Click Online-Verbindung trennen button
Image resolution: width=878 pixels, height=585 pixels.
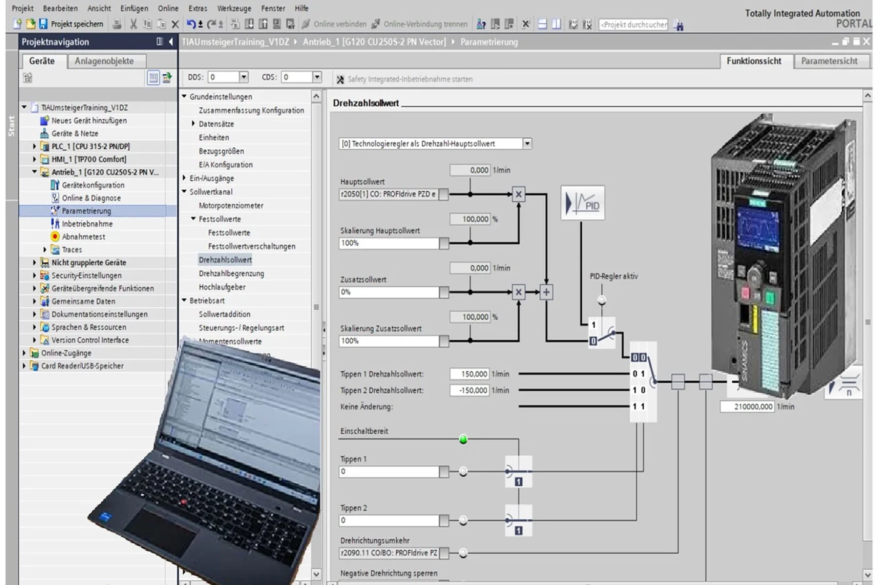(x=420, y=24)
